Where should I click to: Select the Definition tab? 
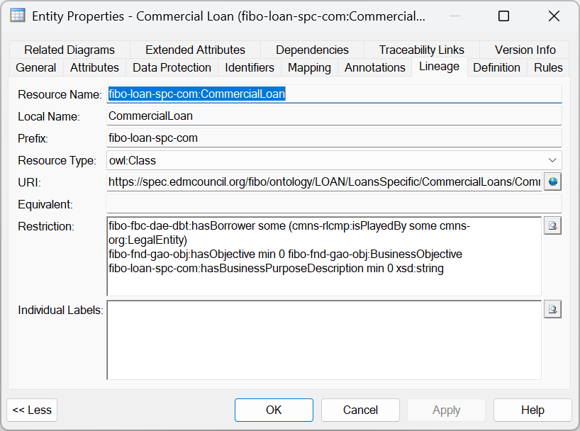coord(496,68)
